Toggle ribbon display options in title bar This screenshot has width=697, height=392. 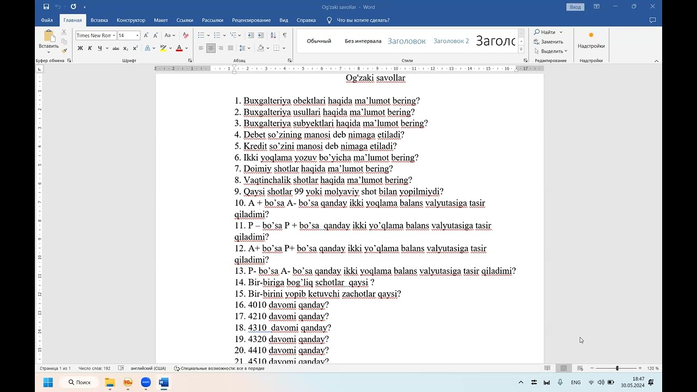point(597,7)
